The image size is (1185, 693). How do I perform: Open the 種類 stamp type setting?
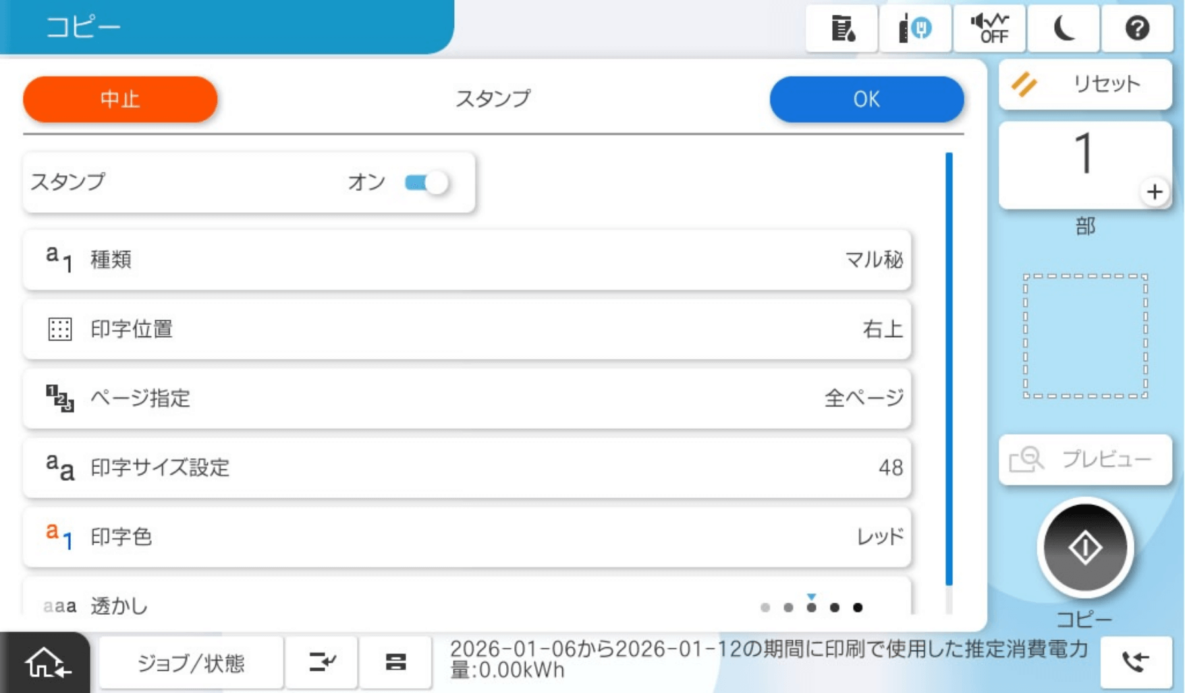pos(467,260)
